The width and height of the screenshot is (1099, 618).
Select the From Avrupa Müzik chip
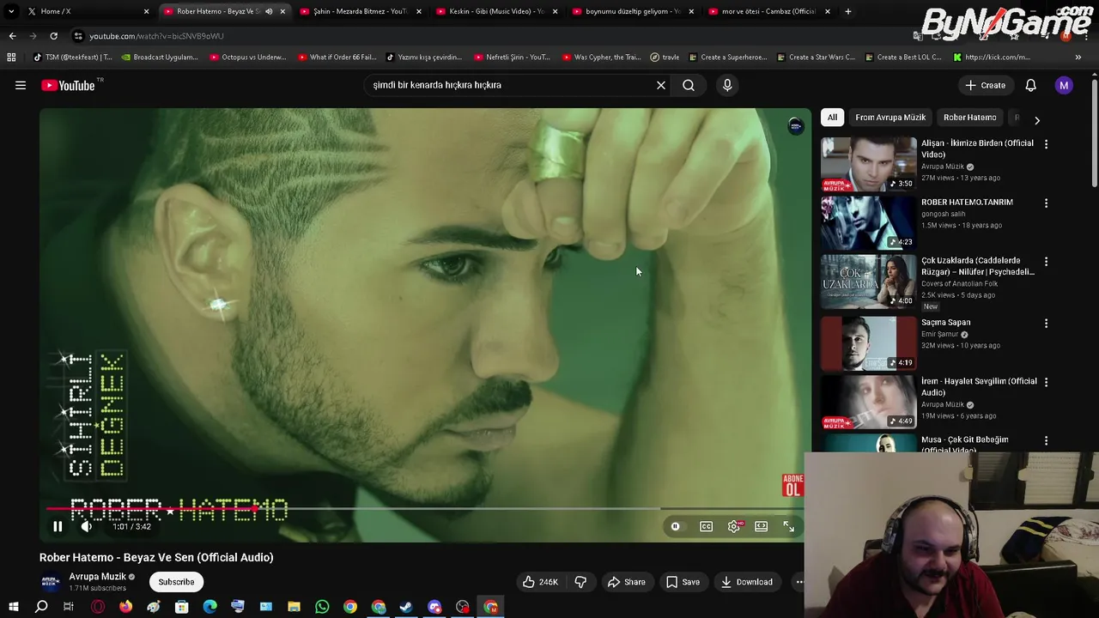890,118
